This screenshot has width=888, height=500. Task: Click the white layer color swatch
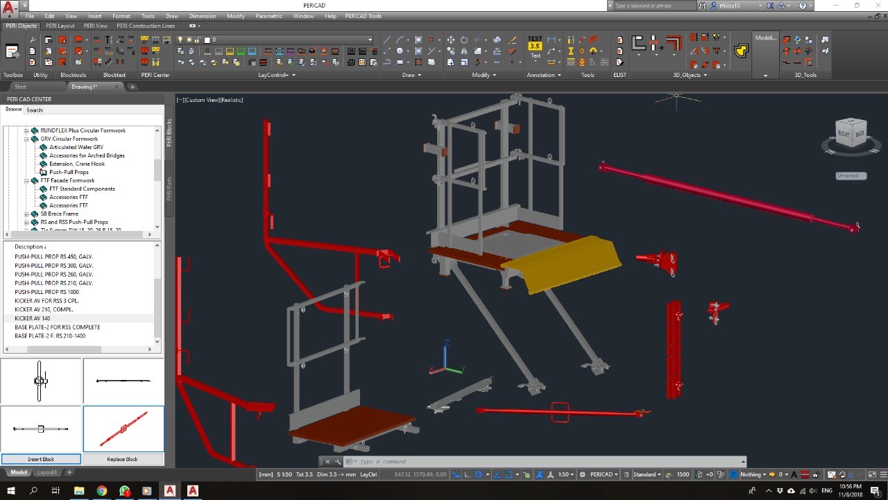click(x=206, y=40)
